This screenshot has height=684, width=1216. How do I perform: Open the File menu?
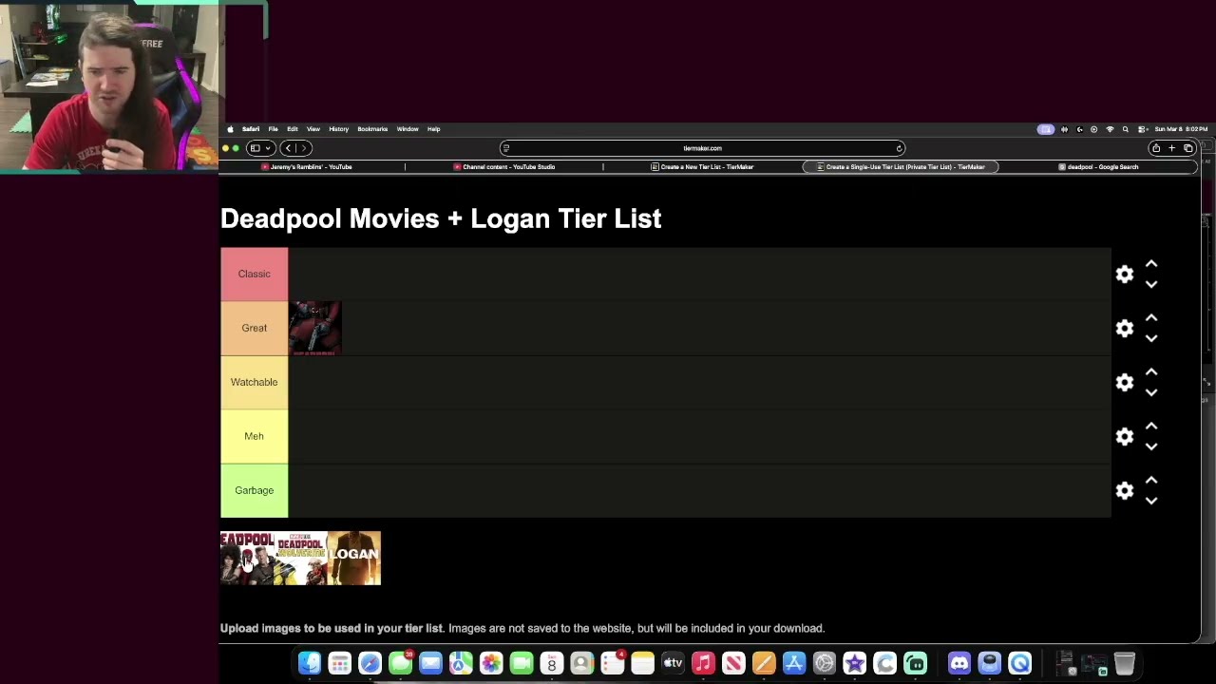[273, 129]
